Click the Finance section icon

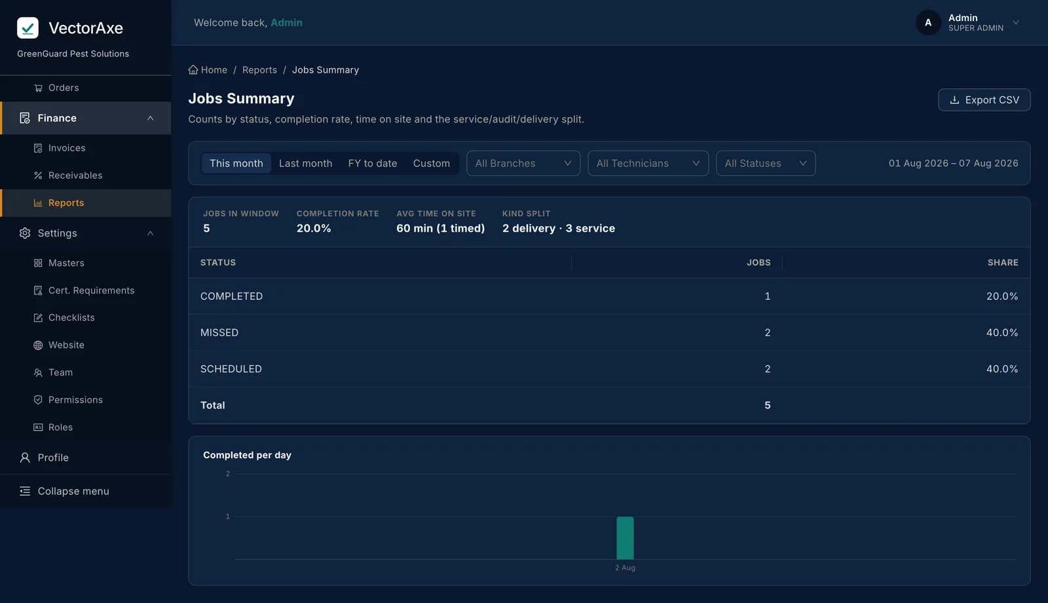(x=25, y=118)
